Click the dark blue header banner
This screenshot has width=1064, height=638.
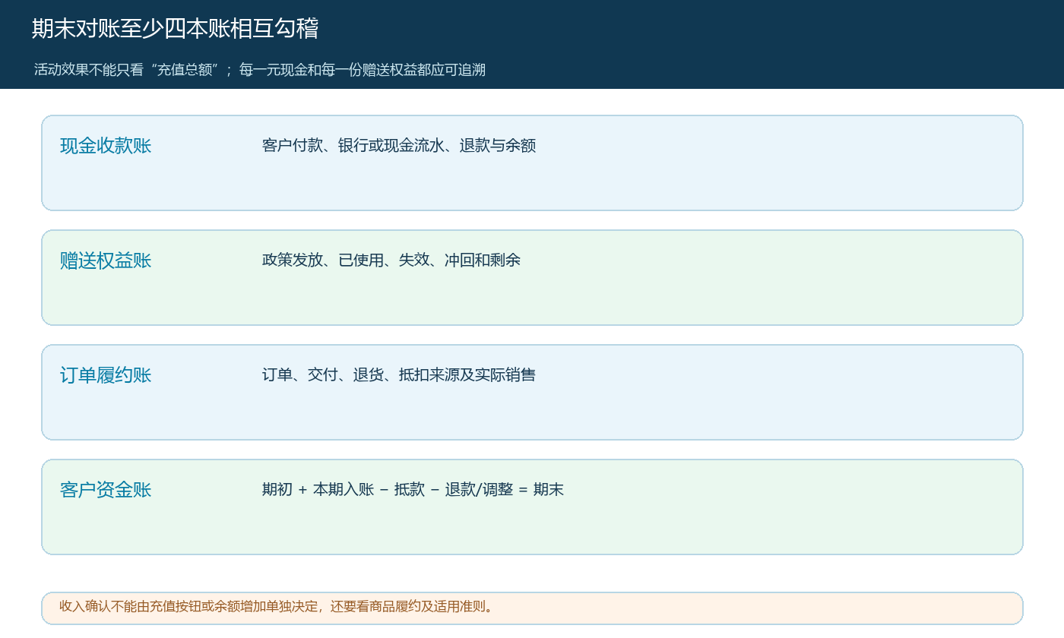(x=532, y=44)
